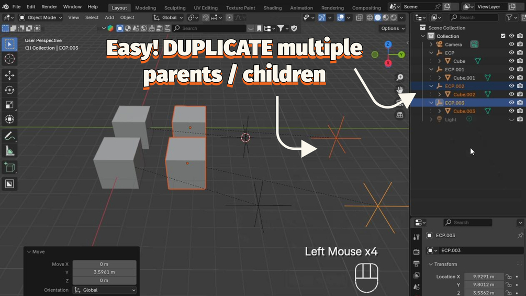Image resolution: width=526 pixels, height=296 pixels.
Task: Expand the Cube.002 tree item
Action: point(440,94)
